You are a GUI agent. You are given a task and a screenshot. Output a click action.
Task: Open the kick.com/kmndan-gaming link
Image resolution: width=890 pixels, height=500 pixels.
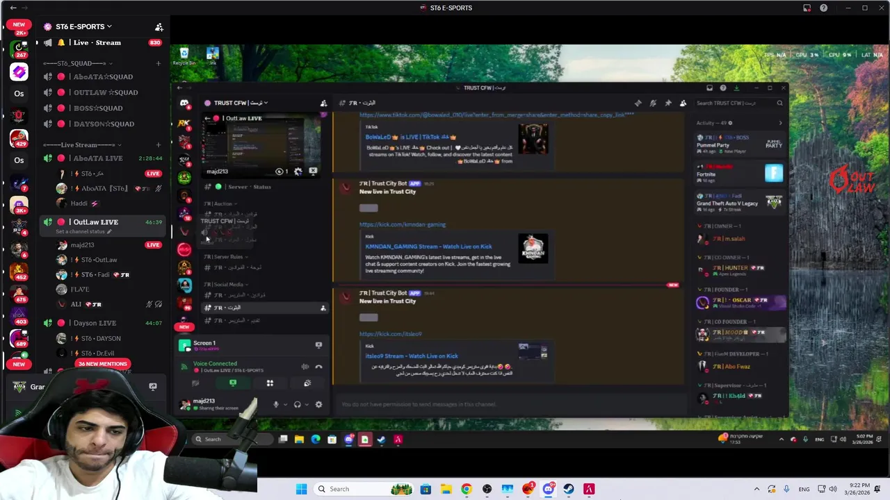point(403,224)
